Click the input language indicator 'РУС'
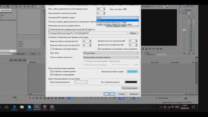208x117 pixels. tap(177, 107)
